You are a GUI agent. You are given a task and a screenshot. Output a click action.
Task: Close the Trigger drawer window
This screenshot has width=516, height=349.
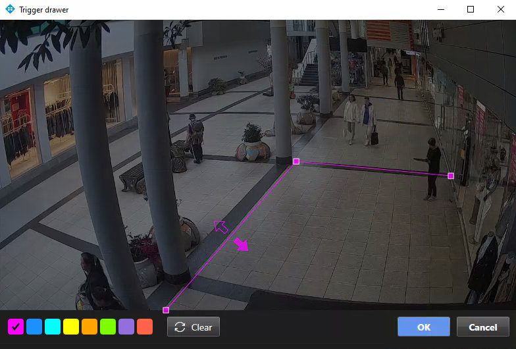[x=500, y=9]
